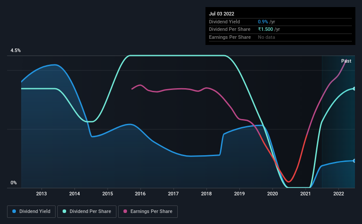Click the tooltip's Earnings Per Share row label
The height and width of the screenshot is (224, 362).
pos(230,37)
